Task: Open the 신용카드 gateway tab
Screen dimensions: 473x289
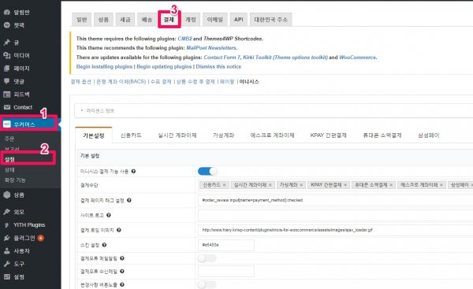Action: click(x=131, y=135)
